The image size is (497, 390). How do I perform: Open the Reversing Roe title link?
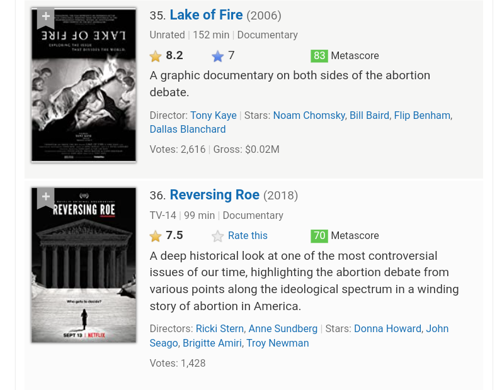pyautogui.click(x=214, y=195)
